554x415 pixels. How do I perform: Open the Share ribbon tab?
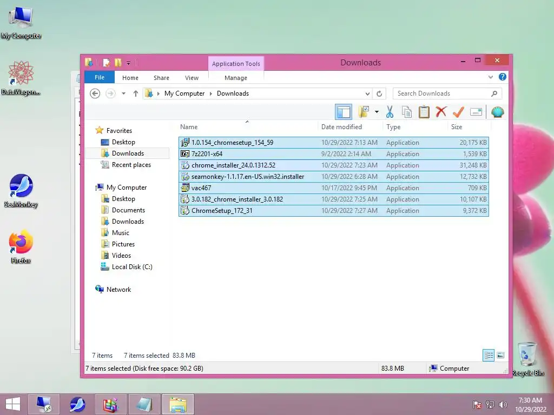tap(161, 78)
